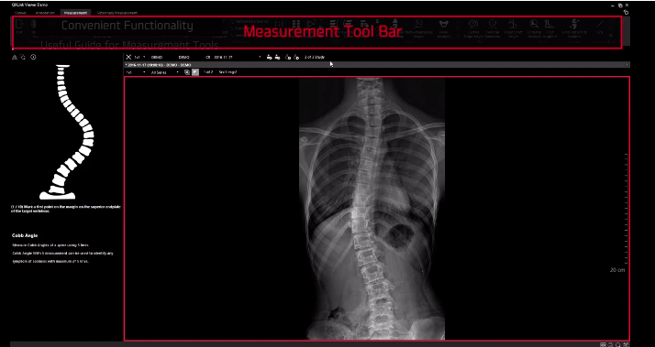Click the Cobb Angle spine guide illustration

tap(67, 132)
